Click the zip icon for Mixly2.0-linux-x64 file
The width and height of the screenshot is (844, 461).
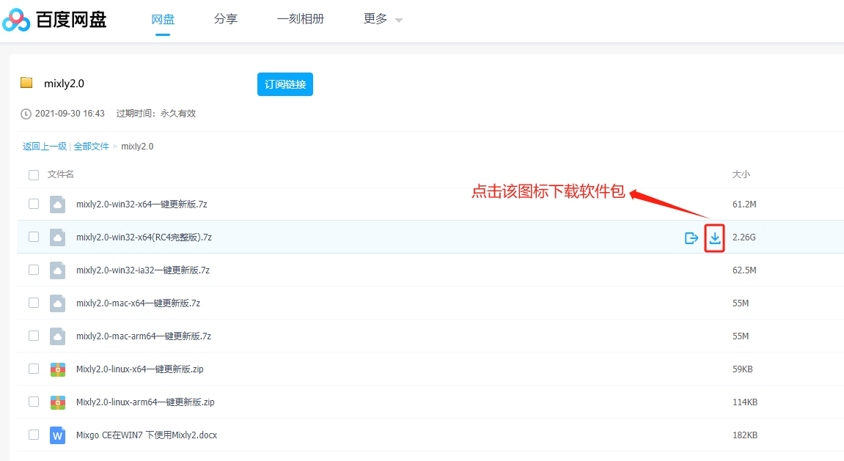click(58, 369)
